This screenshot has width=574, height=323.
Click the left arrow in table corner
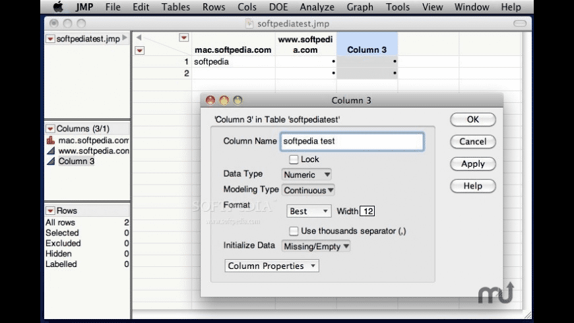click(x=139, y=38)
